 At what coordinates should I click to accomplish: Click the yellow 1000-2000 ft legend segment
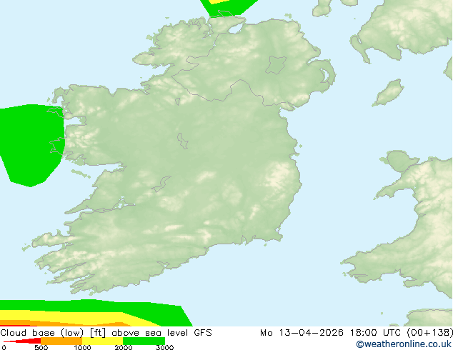pyautogui.click(x=103, y=341)
